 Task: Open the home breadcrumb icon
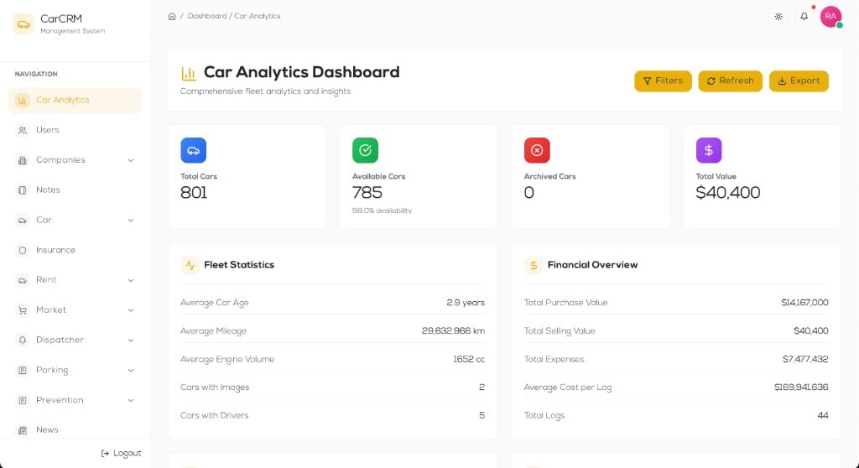coord(171,17)
